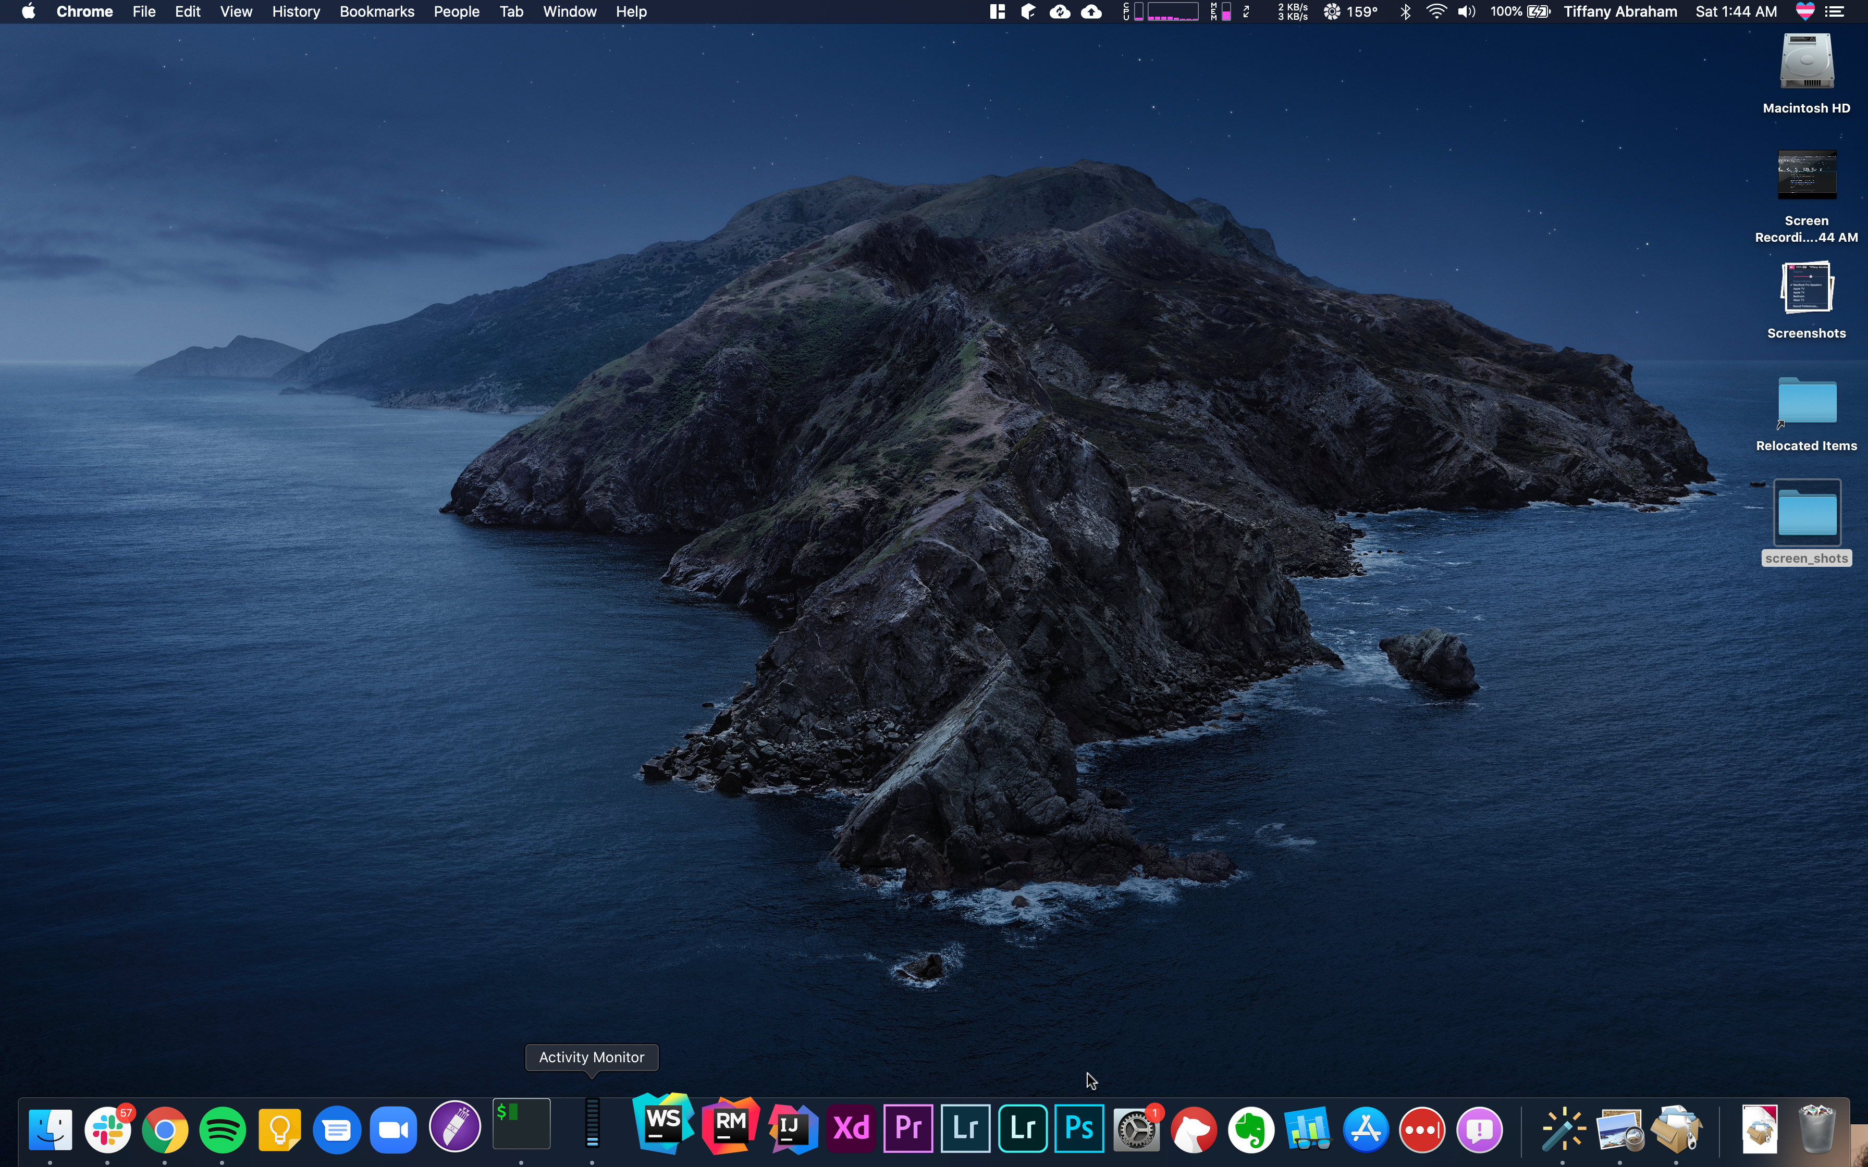Image resolution: width=1868 pixels, height=1167 pixels.
Task: Toggle Bluetooth menu bar icon
Action: 1405,11
